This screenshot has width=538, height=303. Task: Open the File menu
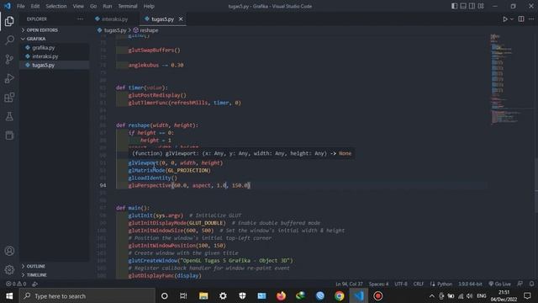point(20,6)
